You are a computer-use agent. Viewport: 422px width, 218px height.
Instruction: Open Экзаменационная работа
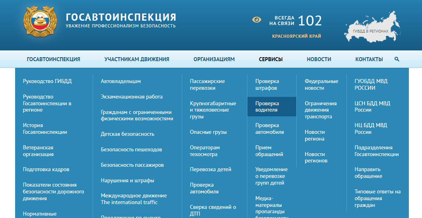coord(132,97)
